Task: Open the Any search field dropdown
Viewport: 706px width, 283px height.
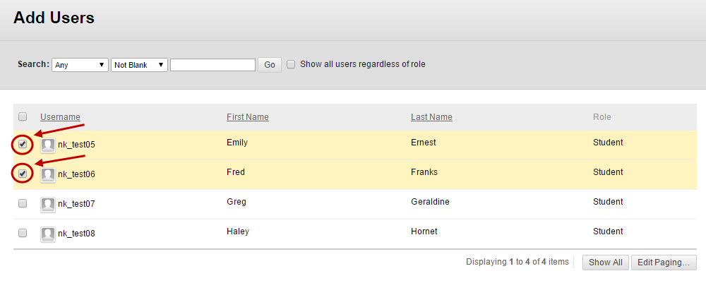Action: (x=80, y=65)
